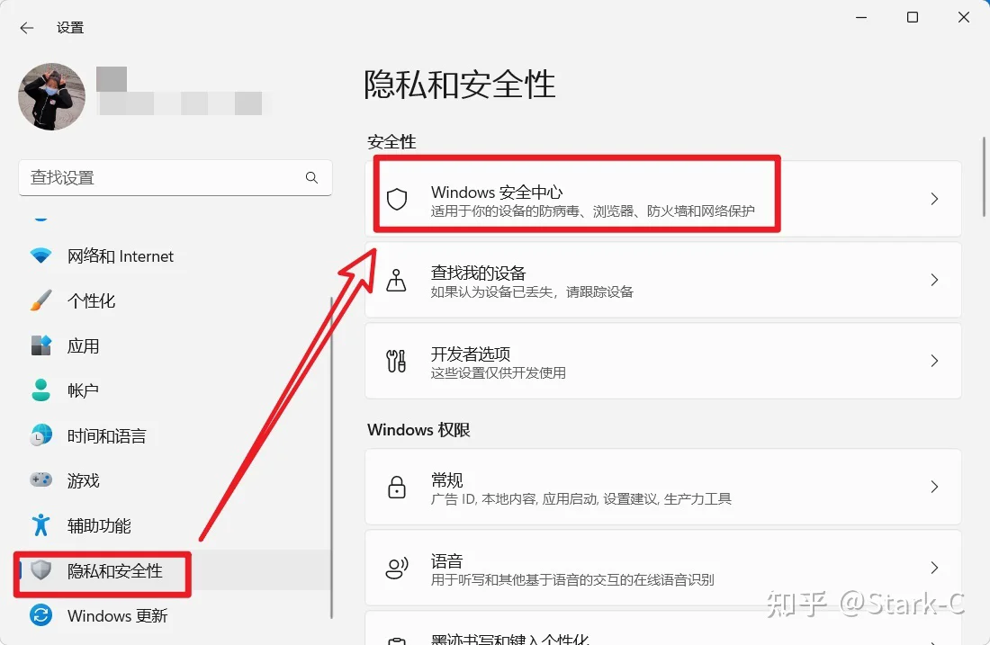Open 网络和 Internet settings
The height and width of the screenshot is (645, 990).
point(120,256)
